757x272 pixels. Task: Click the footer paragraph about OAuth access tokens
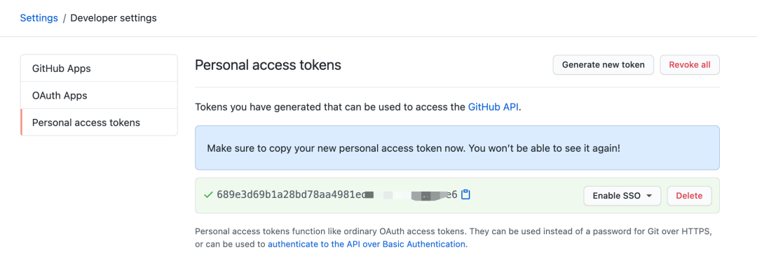click(x=453, y=238)
